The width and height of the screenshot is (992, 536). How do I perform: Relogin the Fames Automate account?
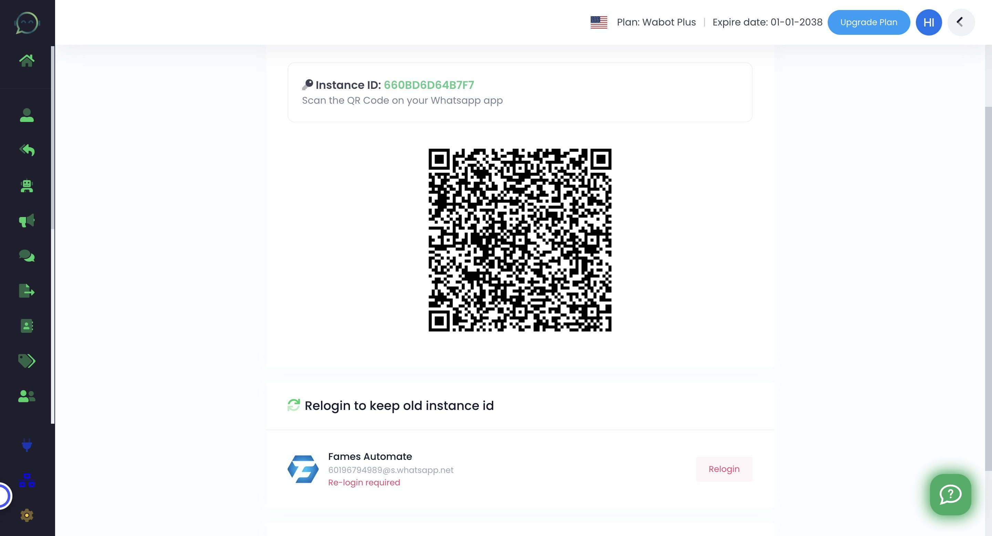click(x=724, y=469)
